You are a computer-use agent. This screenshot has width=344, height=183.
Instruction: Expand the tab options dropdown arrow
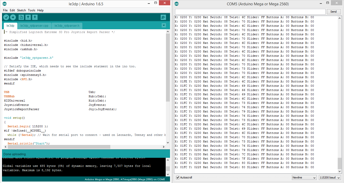[x=164, y=25]
